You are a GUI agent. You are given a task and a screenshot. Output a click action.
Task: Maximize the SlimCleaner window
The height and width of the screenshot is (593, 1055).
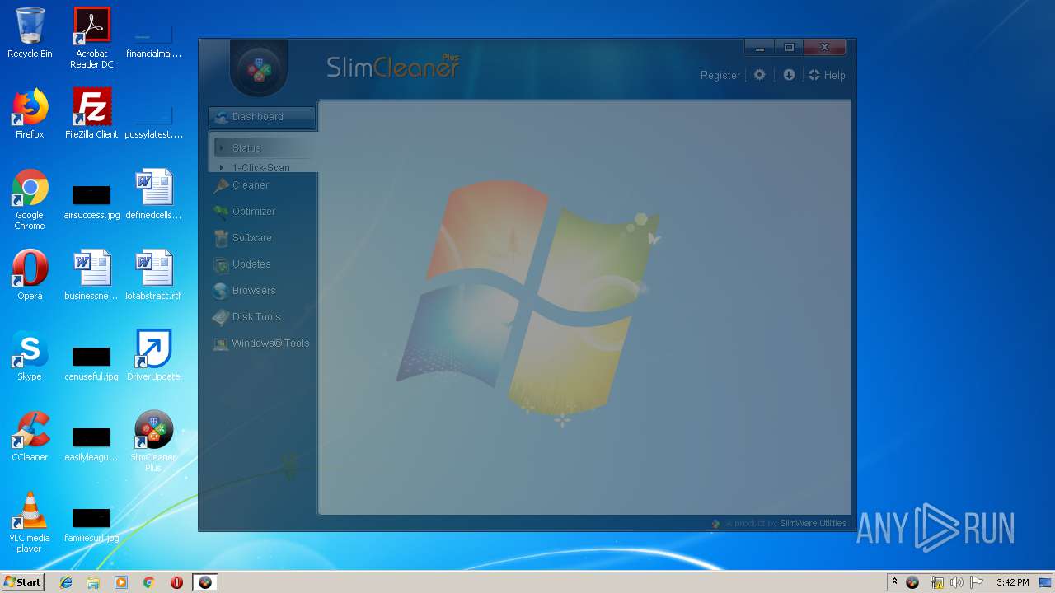(x=789, y=47)
